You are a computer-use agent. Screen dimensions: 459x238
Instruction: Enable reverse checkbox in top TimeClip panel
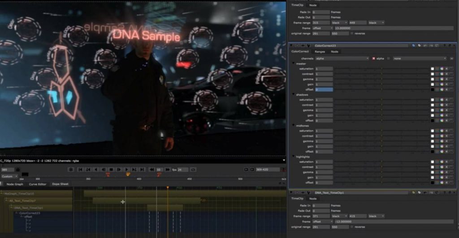tap(351, 33)
